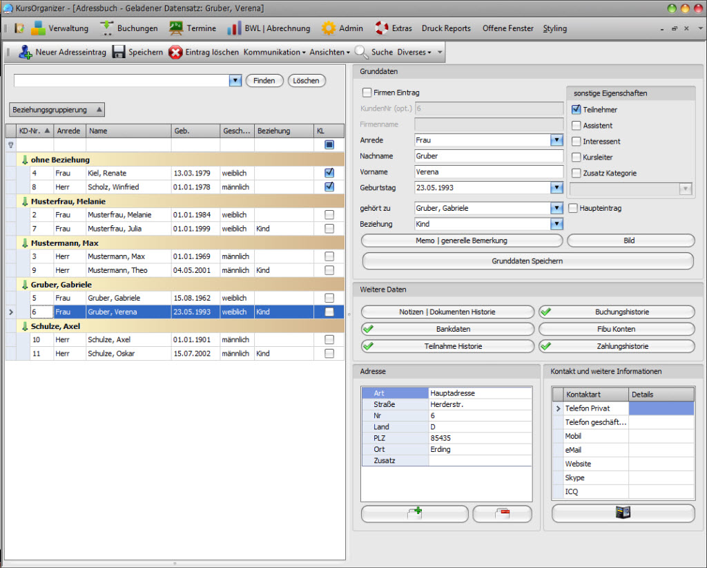The height and width of the screenshot is (568, 707).
Task: Toggle the Firmen Eintrag checkbox
Action: pos(367,93)
